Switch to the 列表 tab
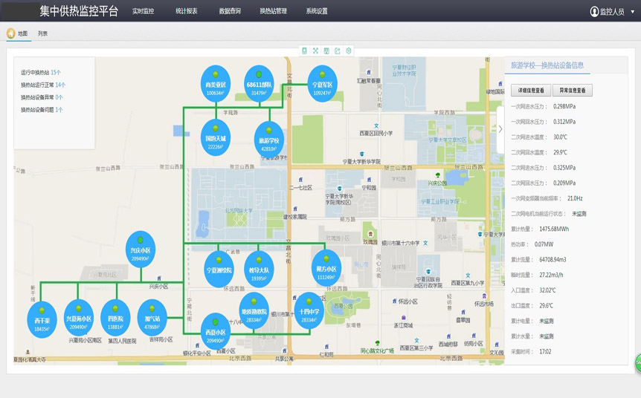This screenshot has width=641, height=398. pyautogui.click(x=43, y=33)
